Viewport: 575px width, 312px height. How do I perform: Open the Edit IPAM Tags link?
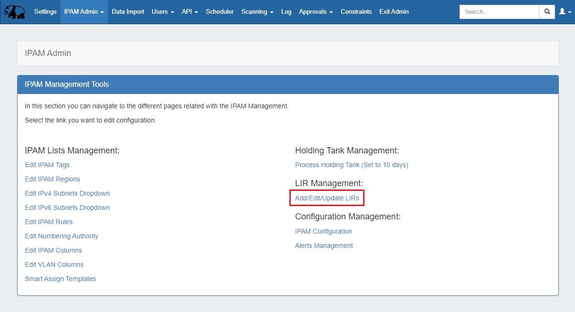[x=47, y=165]
